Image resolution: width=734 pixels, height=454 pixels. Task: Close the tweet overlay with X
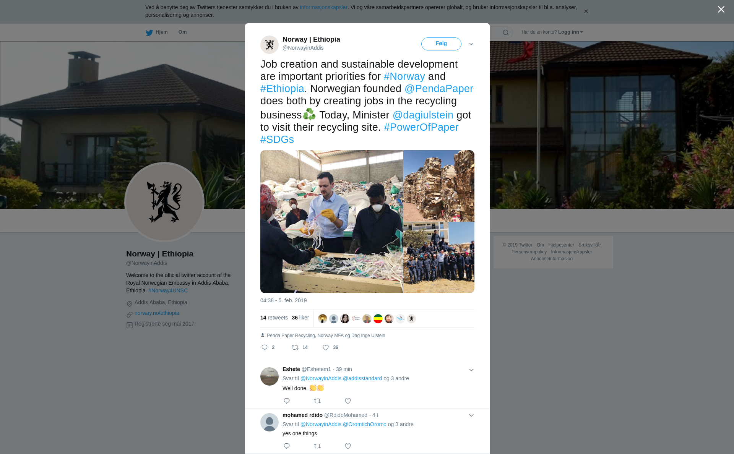721,10
